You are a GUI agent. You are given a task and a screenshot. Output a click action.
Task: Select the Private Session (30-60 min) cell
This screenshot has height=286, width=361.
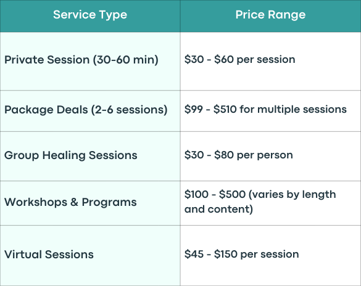click(90, 61)
